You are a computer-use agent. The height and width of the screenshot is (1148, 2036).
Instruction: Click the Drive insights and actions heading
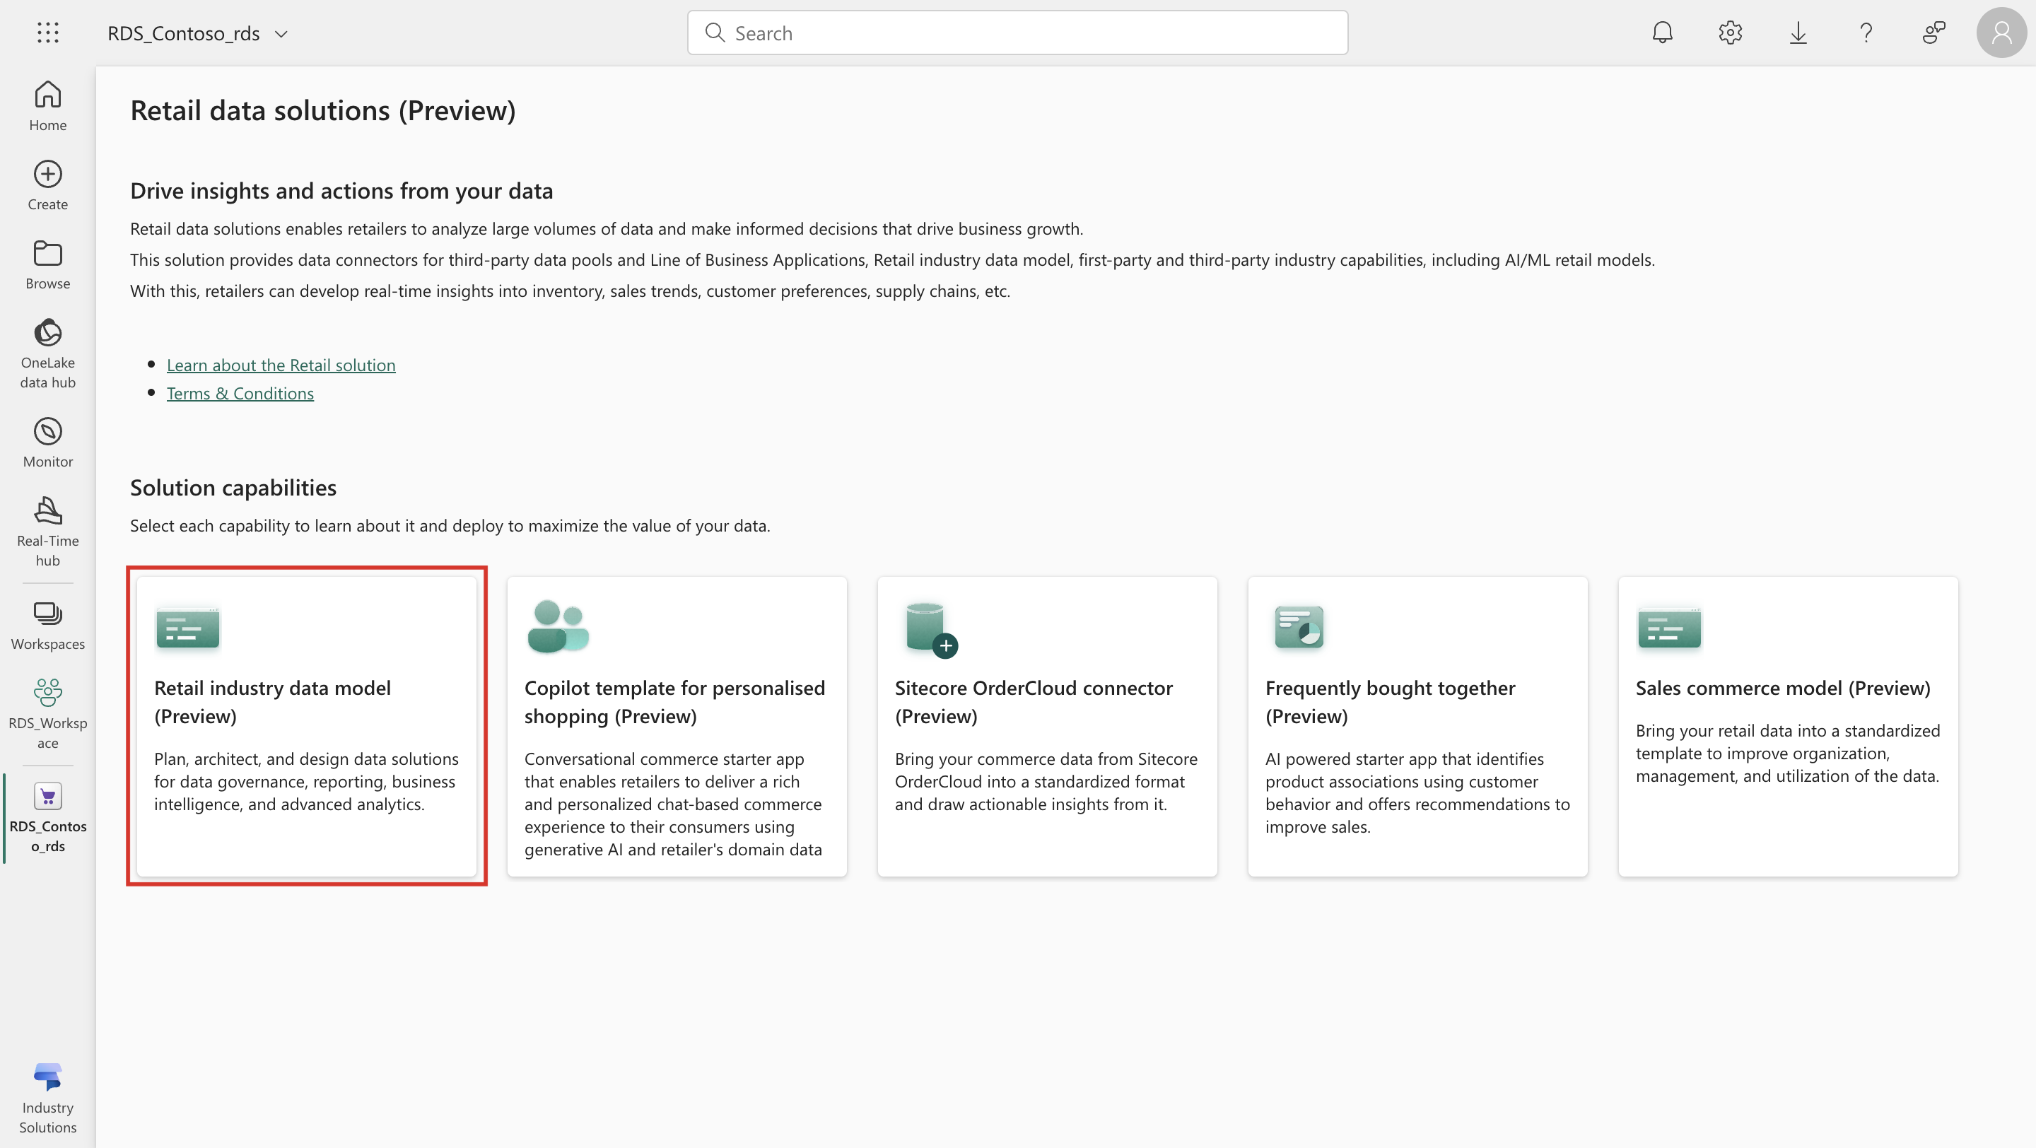341,190
